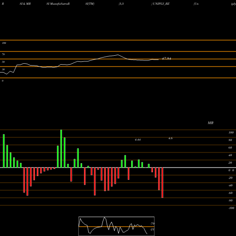Screen dimensions: 236x236
Task: Click the -80 label on the MR axis
Action: (x=230, y=201)
